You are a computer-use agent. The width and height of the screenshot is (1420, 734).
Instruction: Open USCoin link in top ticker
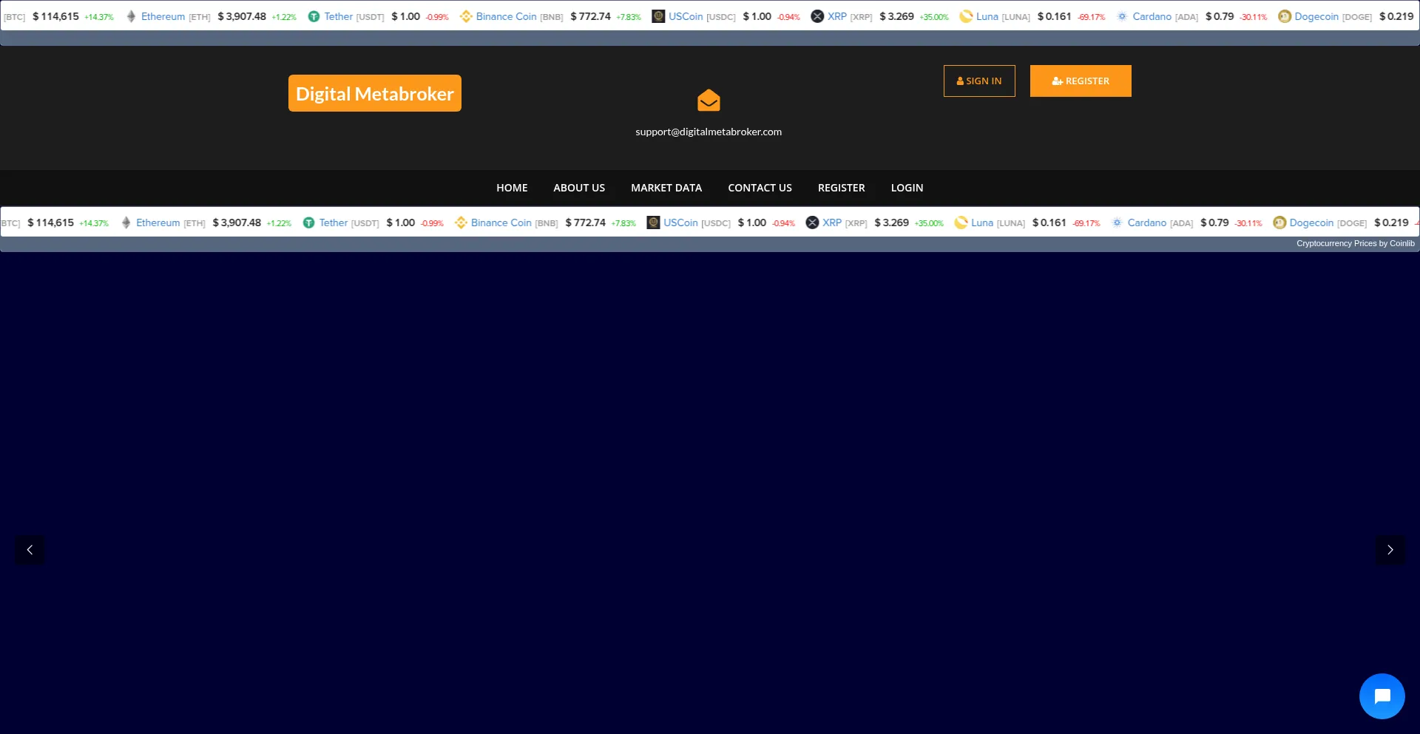pyautogui.click(x=686, y=16)
